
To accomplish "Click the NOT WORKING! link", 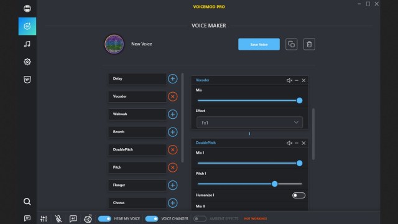I will [256, 218].
